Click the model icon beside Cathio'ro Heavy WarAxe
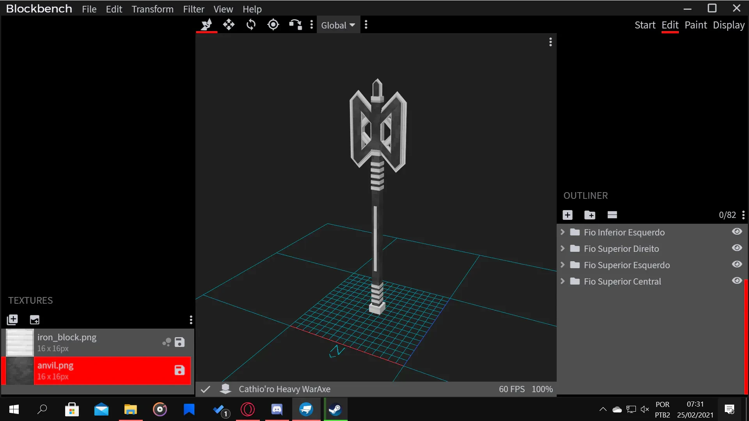 [225, 389]
